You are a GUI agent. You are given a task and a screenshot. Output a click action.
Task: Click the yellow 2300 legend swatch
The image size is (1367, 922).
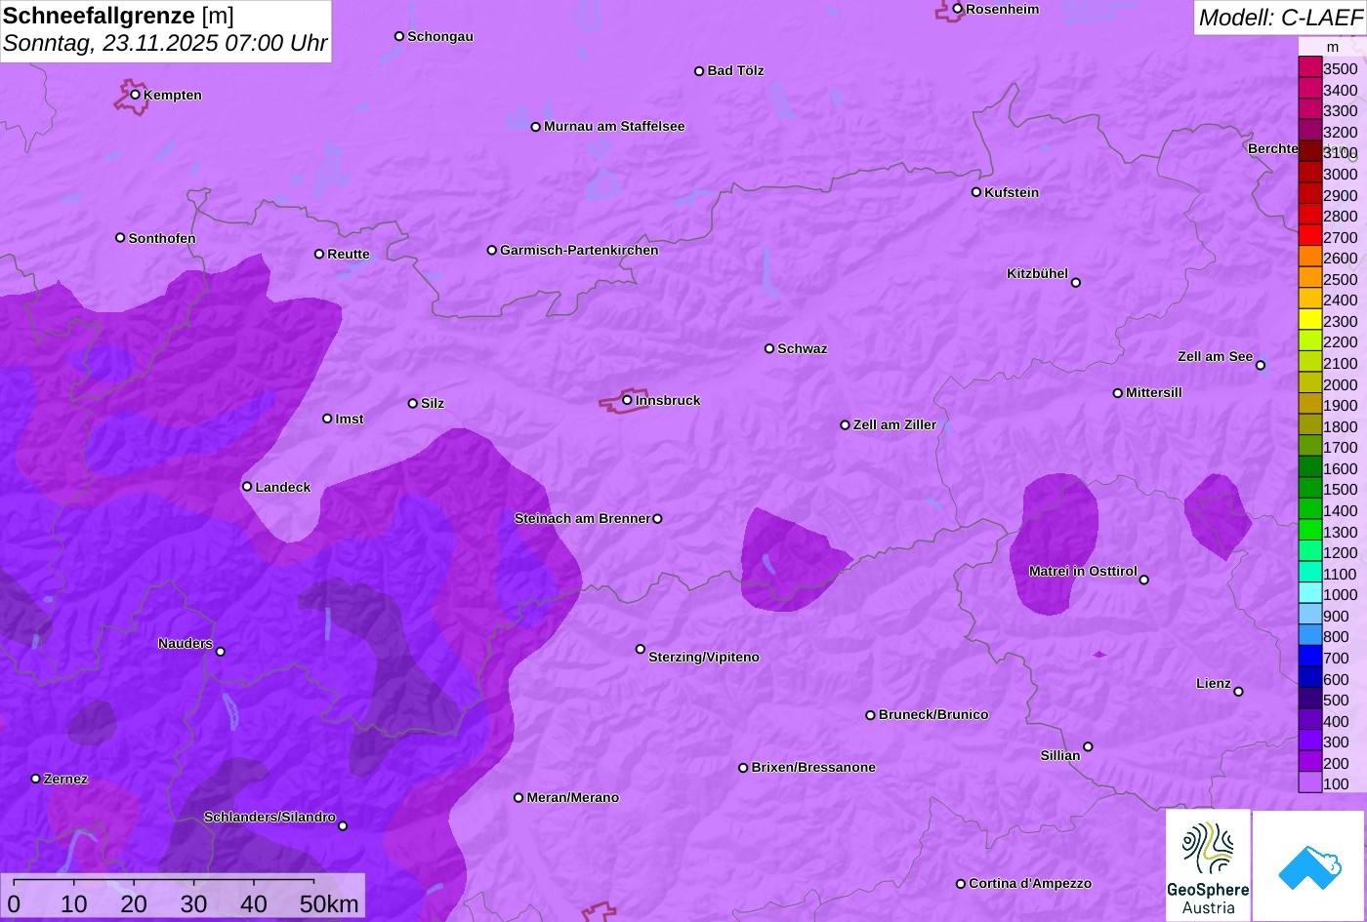(1310, 319)
